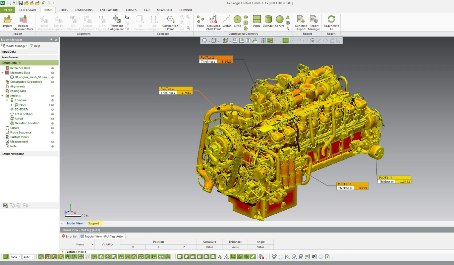Collapse the Feature : PLOT1 table group
The image size is (454, 265).
[x=63, y=252]
